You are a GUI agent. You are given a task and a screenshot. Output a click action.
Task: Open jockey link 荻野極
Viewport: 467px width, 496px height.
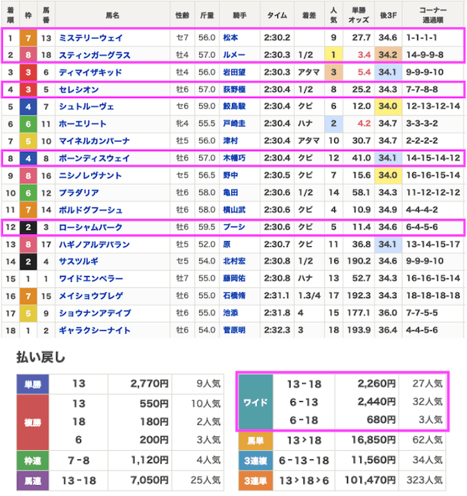(234, 90)
